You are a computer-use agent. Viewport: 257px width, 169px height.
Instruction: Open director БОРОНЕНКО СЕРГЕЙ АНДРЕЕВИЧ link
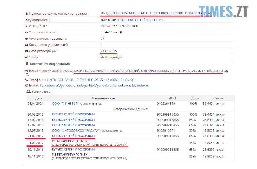coord(132,20)
